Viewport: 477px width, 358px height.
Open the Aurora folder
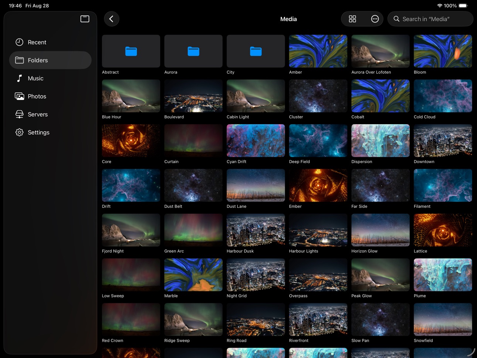193,51
